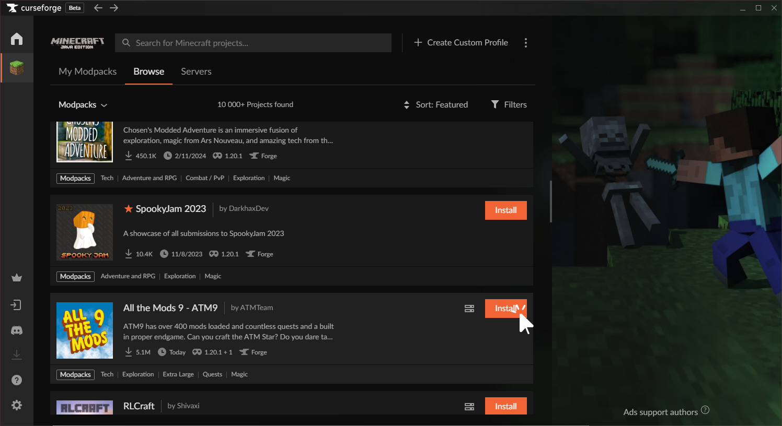Click the Combat / PvP tag
Viewport: 782px width, 426px height.
click(x=205, y=178)
